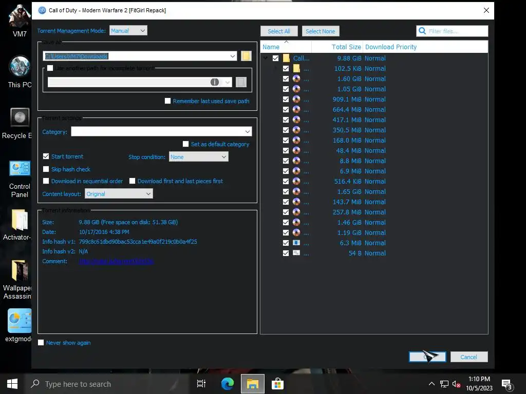Screen dimensions: 526x394
Task: Enable Download in sequential order
Action: [x=46, y=181]
